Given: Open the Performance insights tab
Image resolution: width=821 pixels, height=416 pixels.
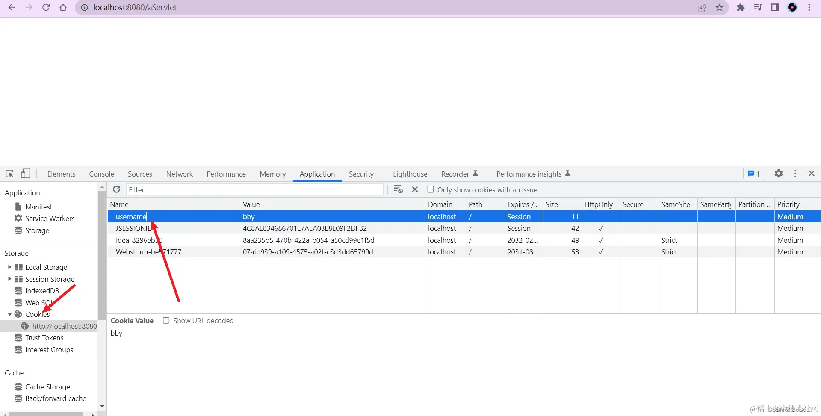Looking at the screenshot, I should point(533,174).
